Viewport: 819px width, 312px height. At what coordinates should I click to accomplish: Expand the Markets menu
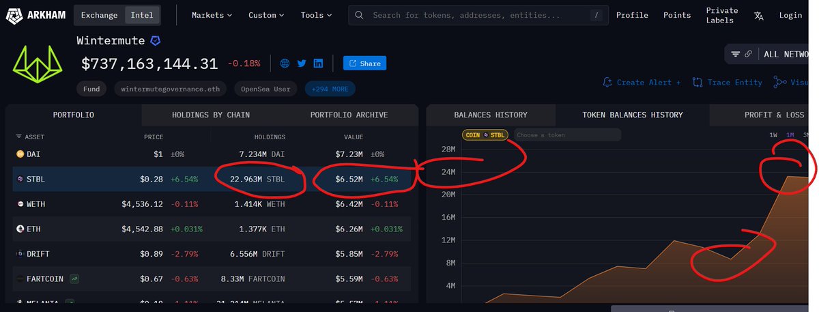coord(212,15)
